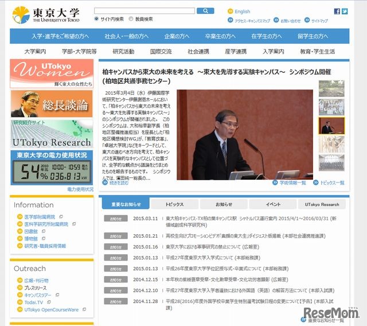Open the main speaker photo at podium
This screenshot has height=326, width=367.
pos(245,135)
